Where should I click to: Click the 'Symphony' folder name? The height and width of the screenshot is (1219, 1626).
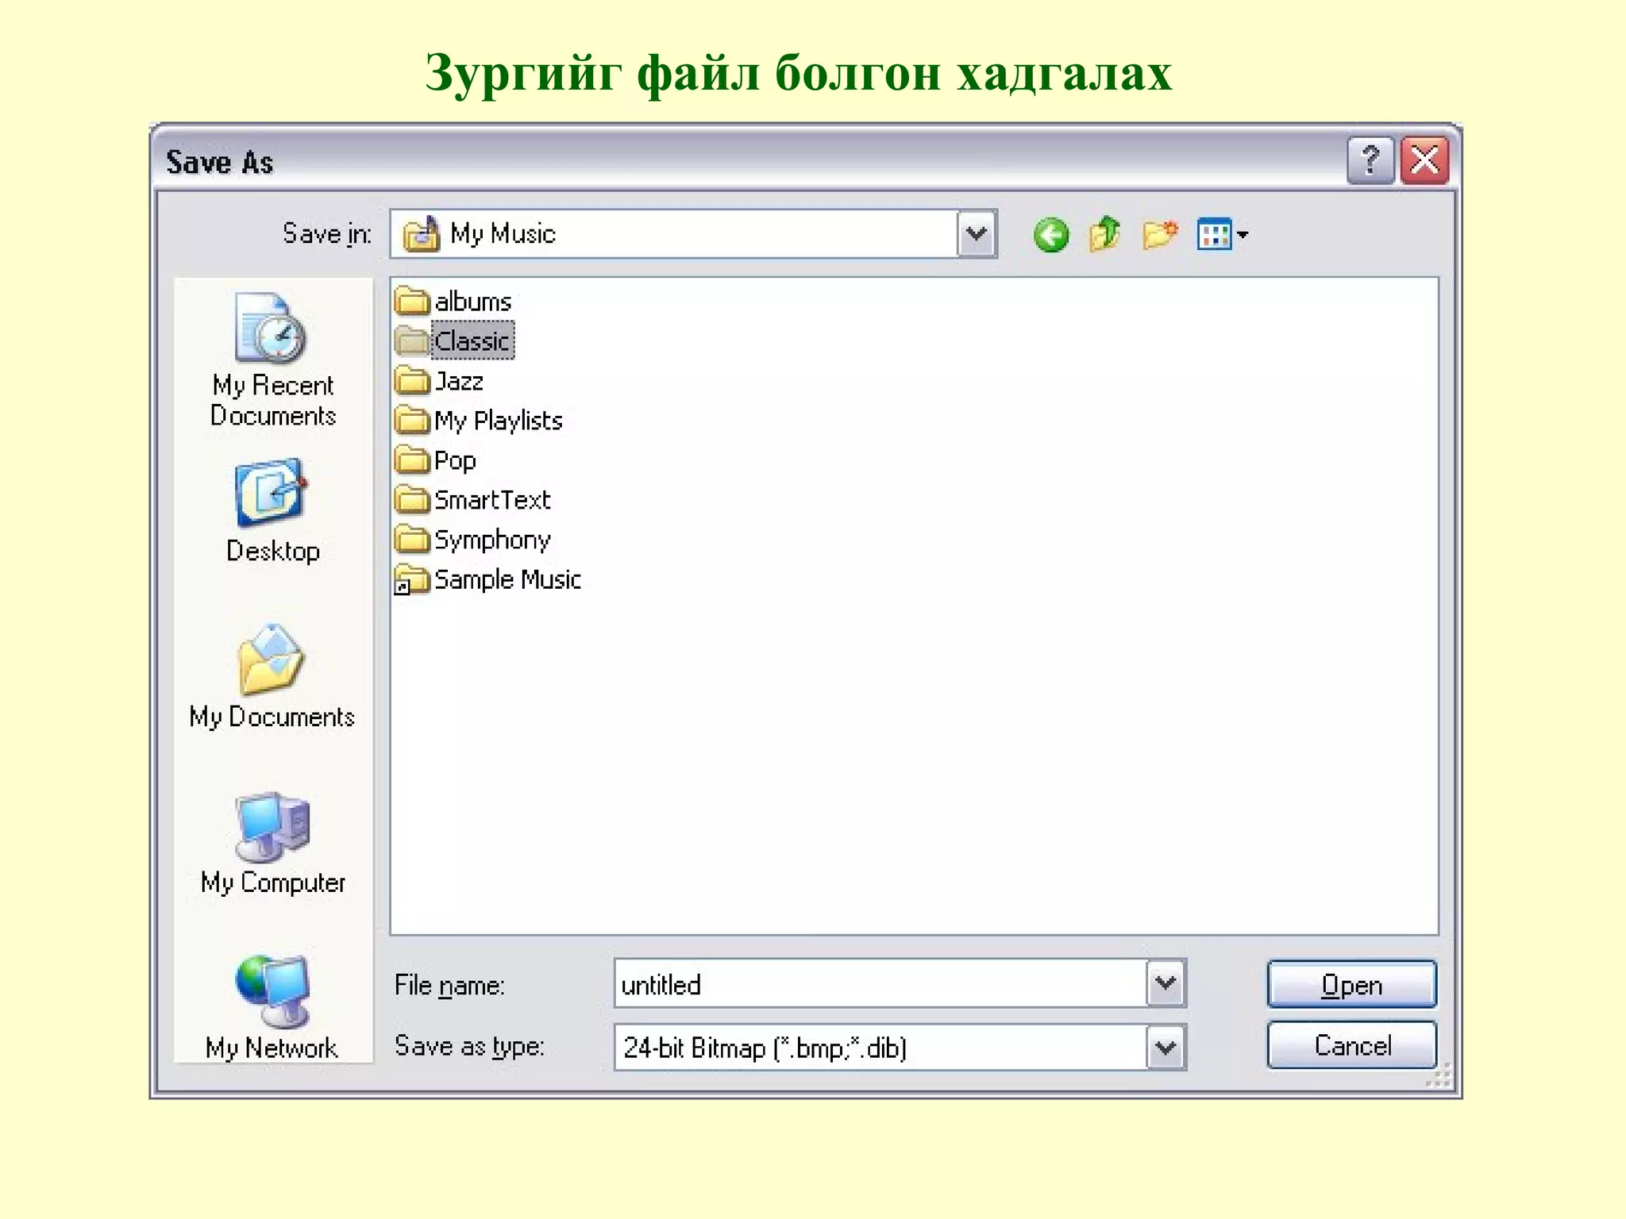coord(492,540)
